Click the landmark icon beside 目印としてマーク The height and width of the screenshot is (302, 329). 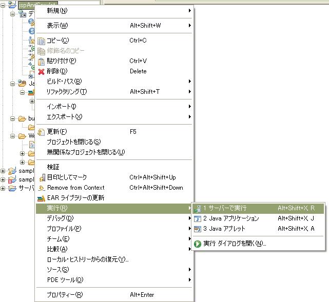(42, 177)
